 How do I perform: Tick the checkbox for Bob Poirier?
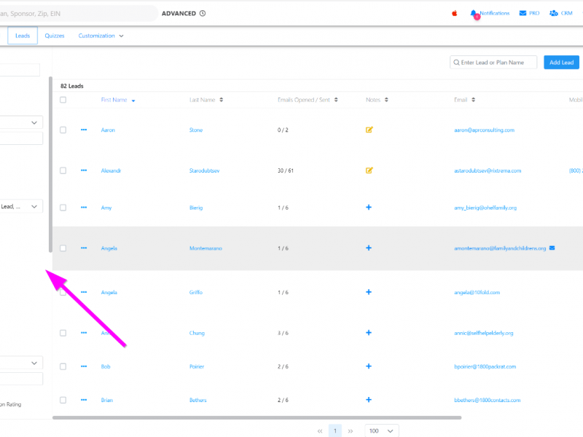point(63,366)
